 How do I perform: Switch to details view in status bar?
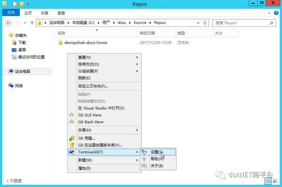(268, 181)
